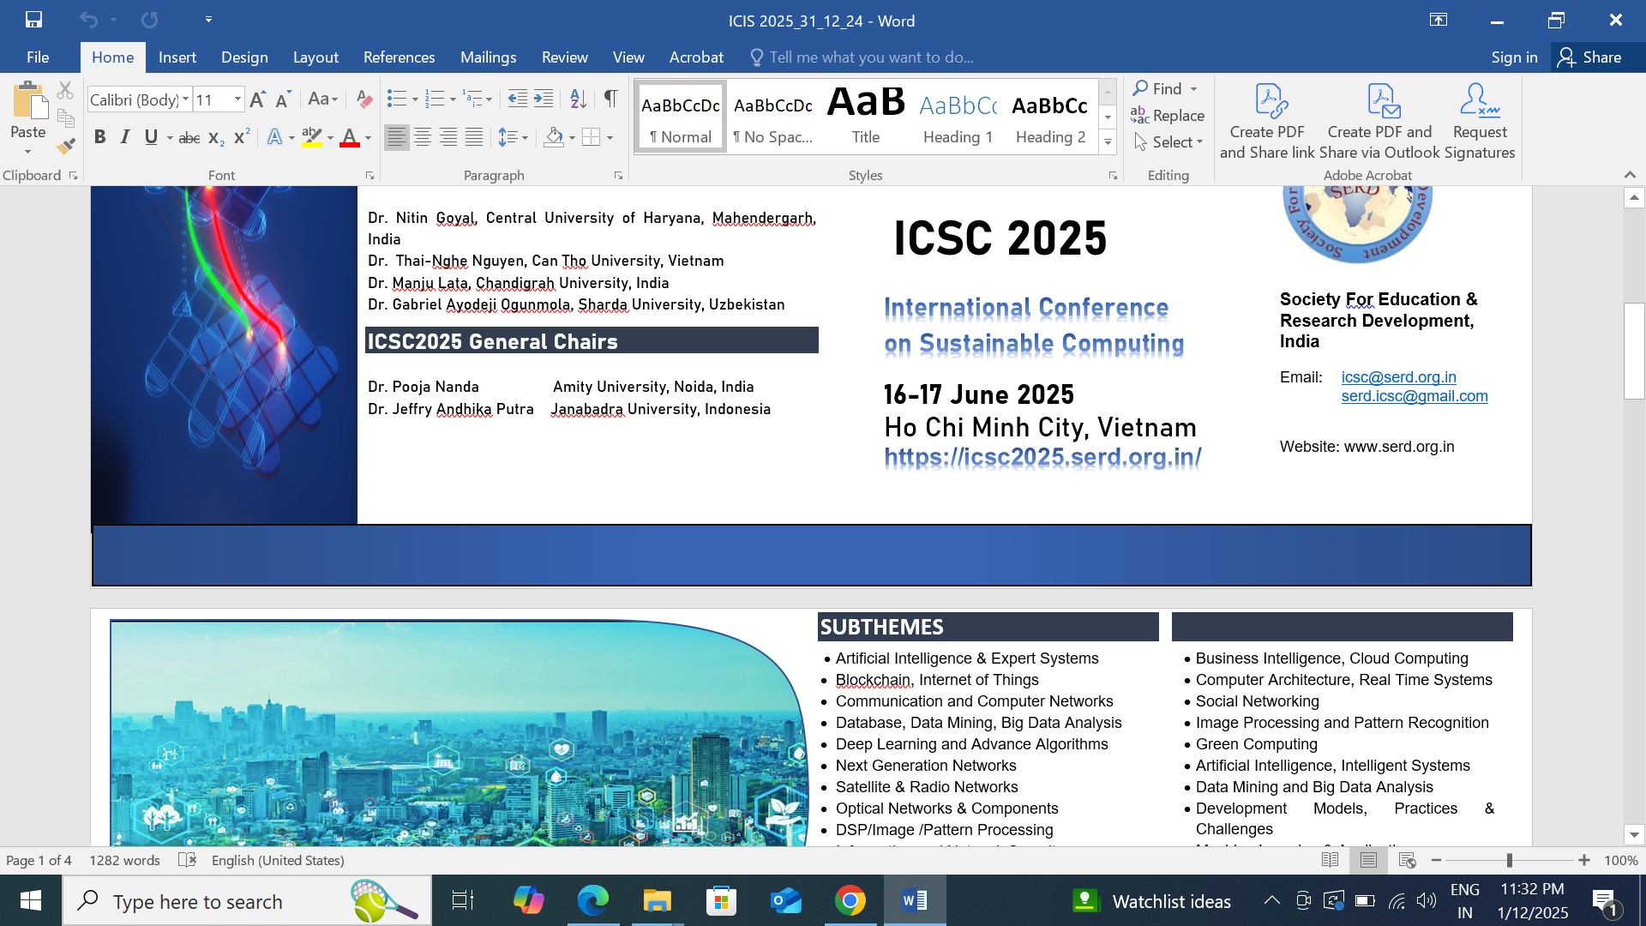
Task: Click the Create PDF and Share link icon
Action: (x=1267, y=122)
